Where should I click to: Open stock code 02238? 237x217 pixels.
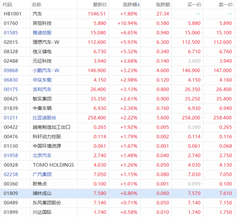click(x=11, y=175)
